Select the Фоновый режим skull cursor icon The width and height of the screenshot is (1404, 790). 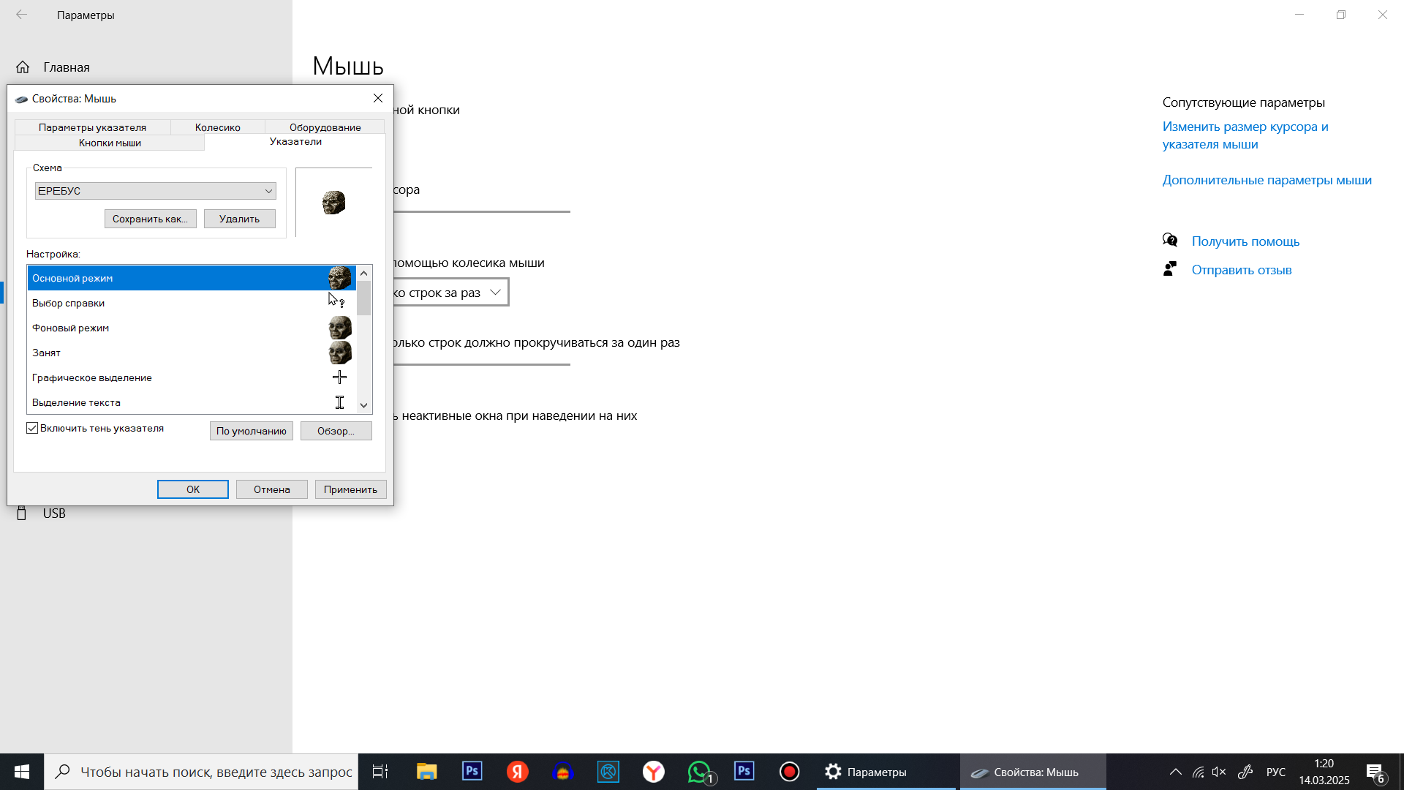(339, 328)
